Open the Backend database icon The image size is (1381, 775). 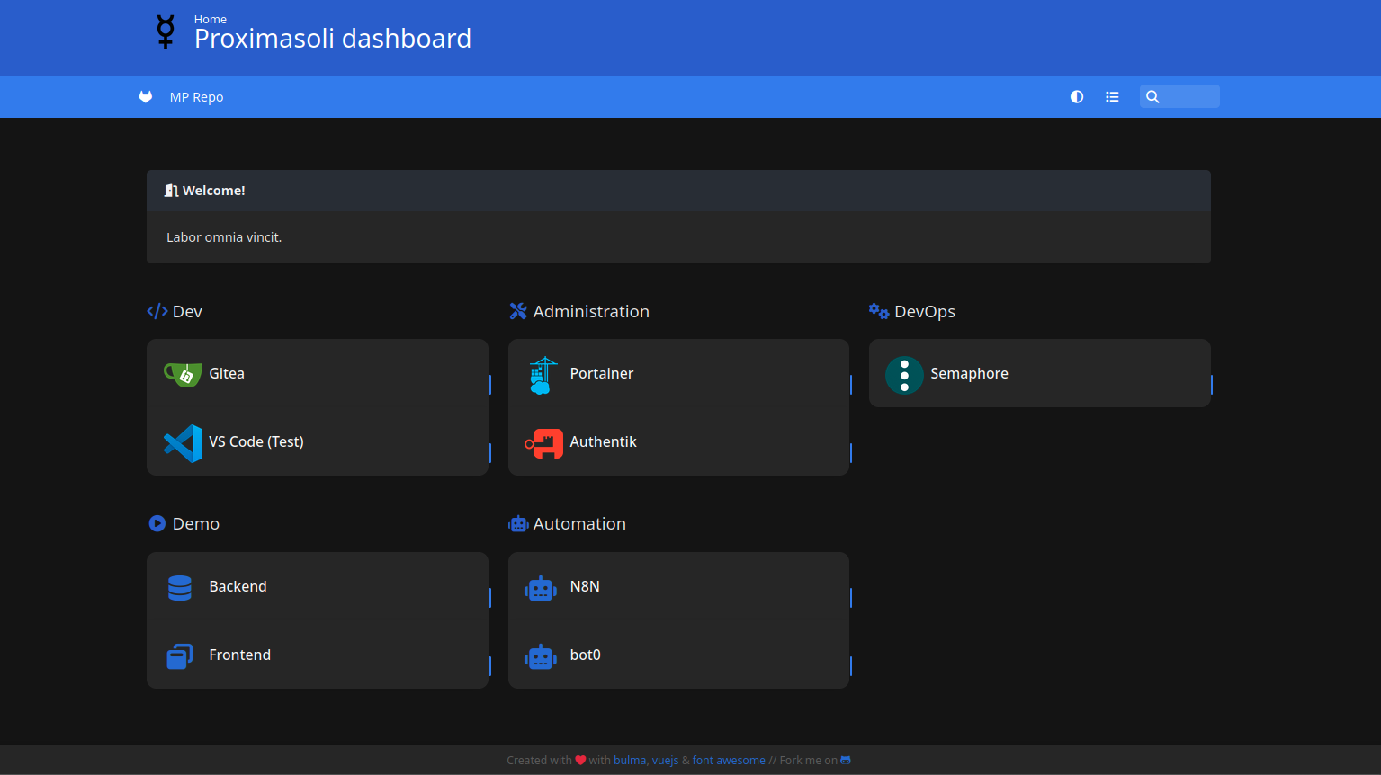pyautogui.click(x=180, y=587)
